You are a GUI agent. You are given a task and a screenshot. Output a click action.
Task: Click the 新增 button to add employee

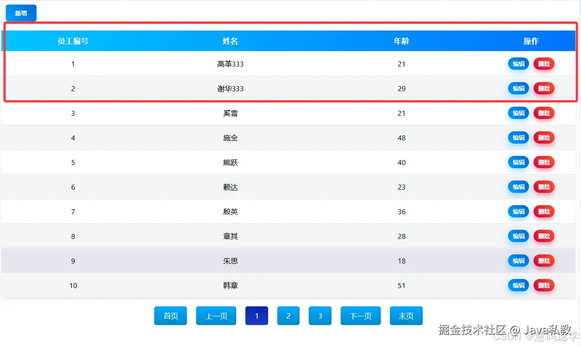(21, 13)
